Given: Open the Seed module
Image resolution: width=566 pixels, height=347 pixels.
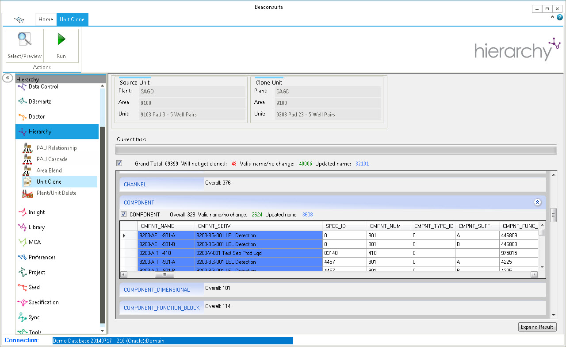Looking at the screenshot, I should [34, 287].
